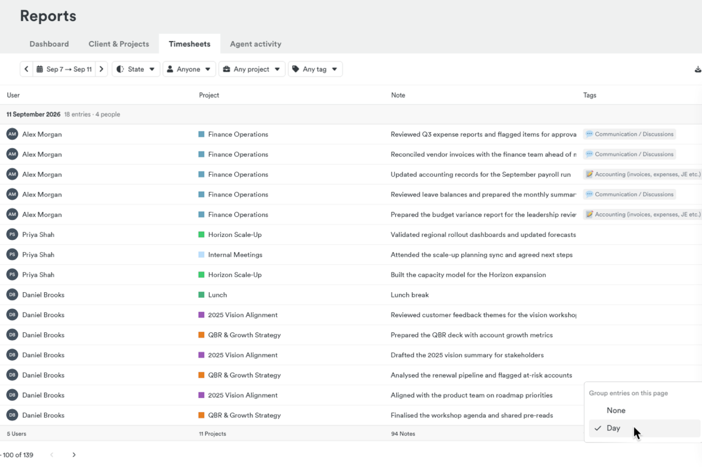Viewport: 702px width, 467px height.
Task: Click 'Built the capacity model for the Horizon expansion'
Action: 468,275
